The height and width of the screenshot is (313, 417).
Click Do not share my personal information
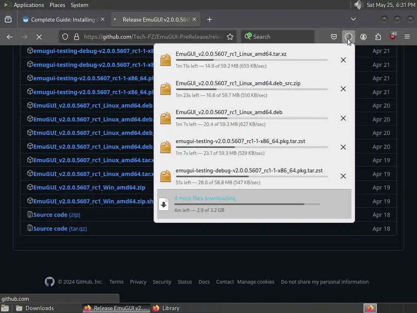pos(325,282)
